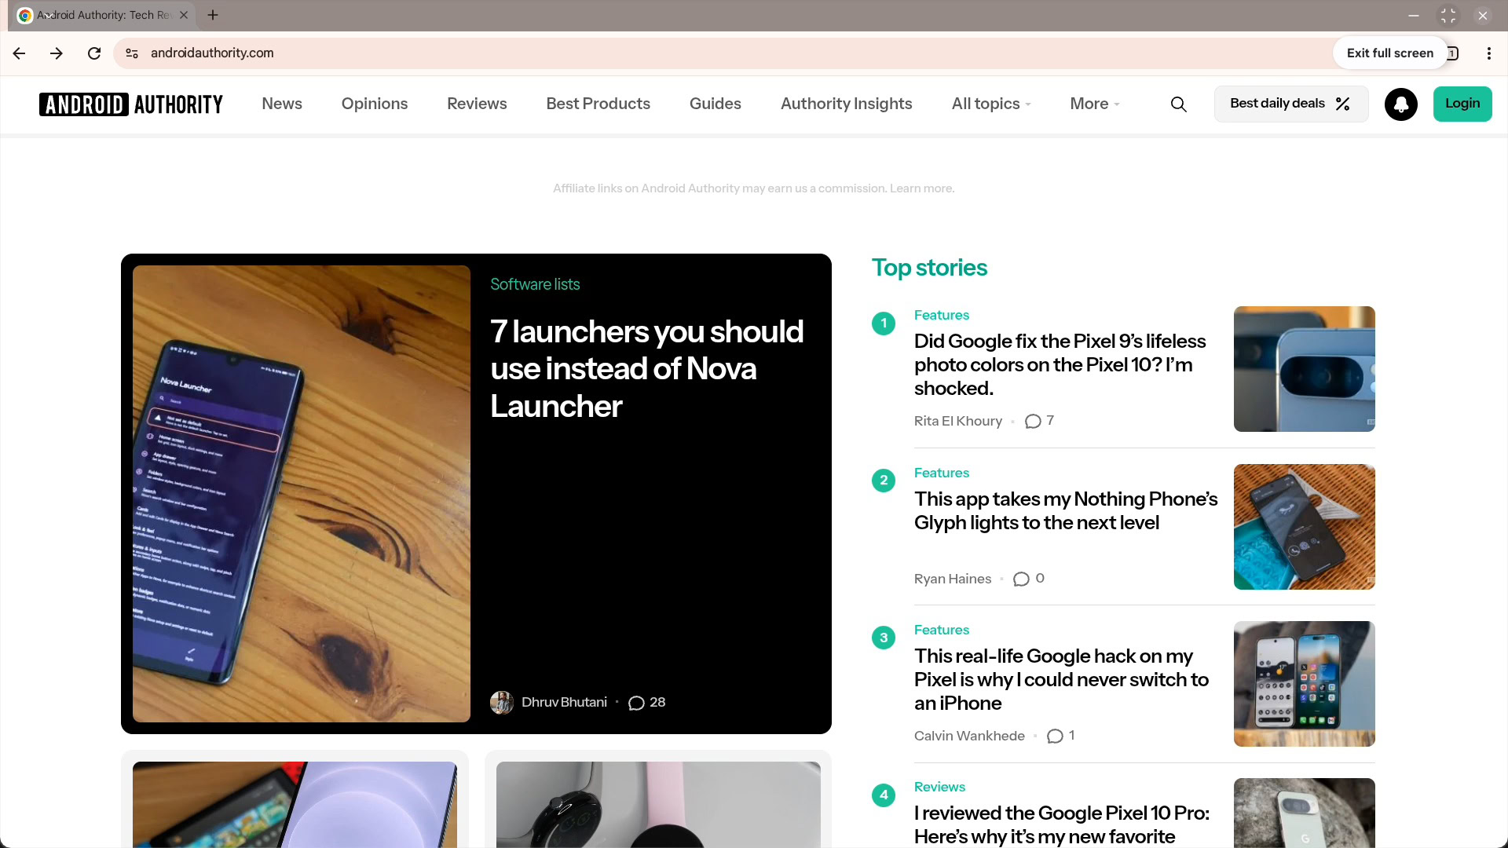The height and width of the screenshot is (848, 1508).
Task: Click the search magnifier icon
Action: [x=1178, y=104]
